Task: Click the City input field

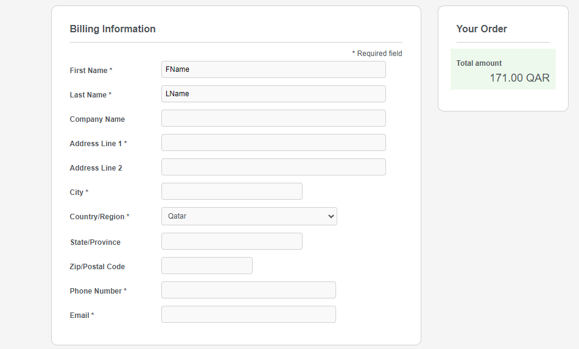Action: (231, 191)
